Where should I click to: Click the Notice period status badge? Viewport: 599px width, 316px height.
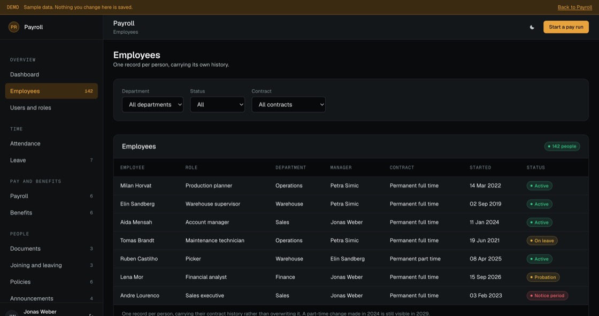click(547, 296)
